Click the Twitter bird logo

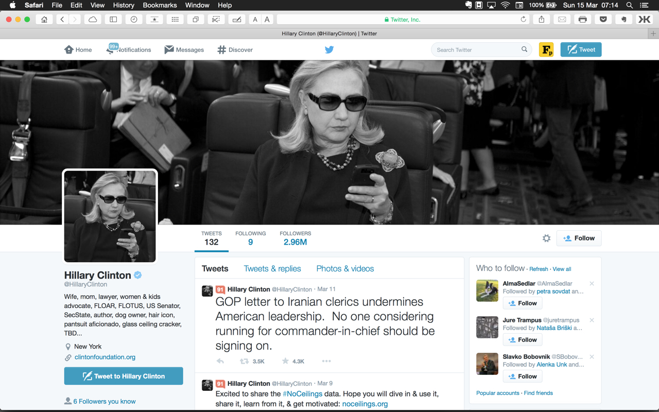(329, 50)
